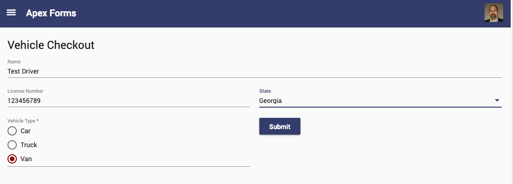Submit the vehicle checkout form
This screenshot has width=513, height=184.
click(280, 126)
